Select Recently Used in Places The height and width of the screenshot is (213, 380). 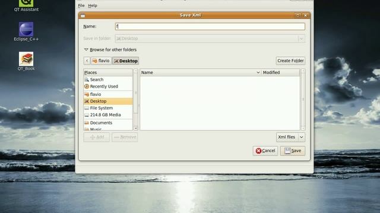click(x=108, y=86)
